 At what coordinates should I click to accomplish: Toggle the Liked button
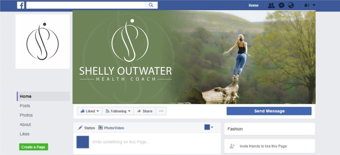pos(89,111)
